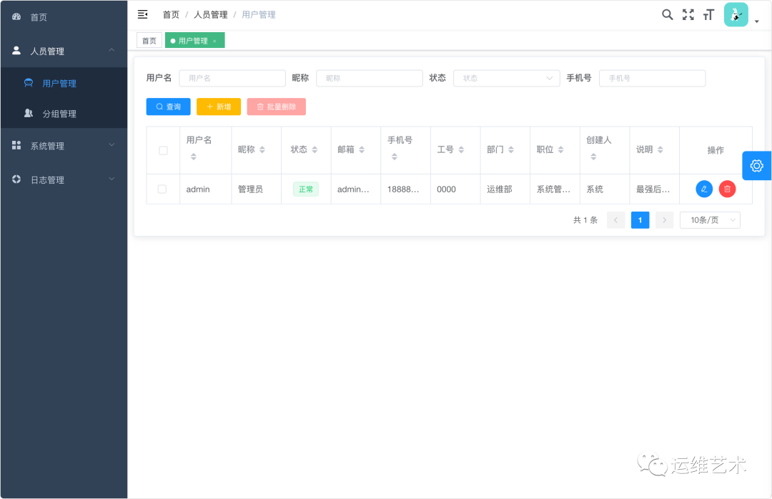772x499 pixels.
Task: Open the search magnifier icon in the header
Action: tap(667, 14)
